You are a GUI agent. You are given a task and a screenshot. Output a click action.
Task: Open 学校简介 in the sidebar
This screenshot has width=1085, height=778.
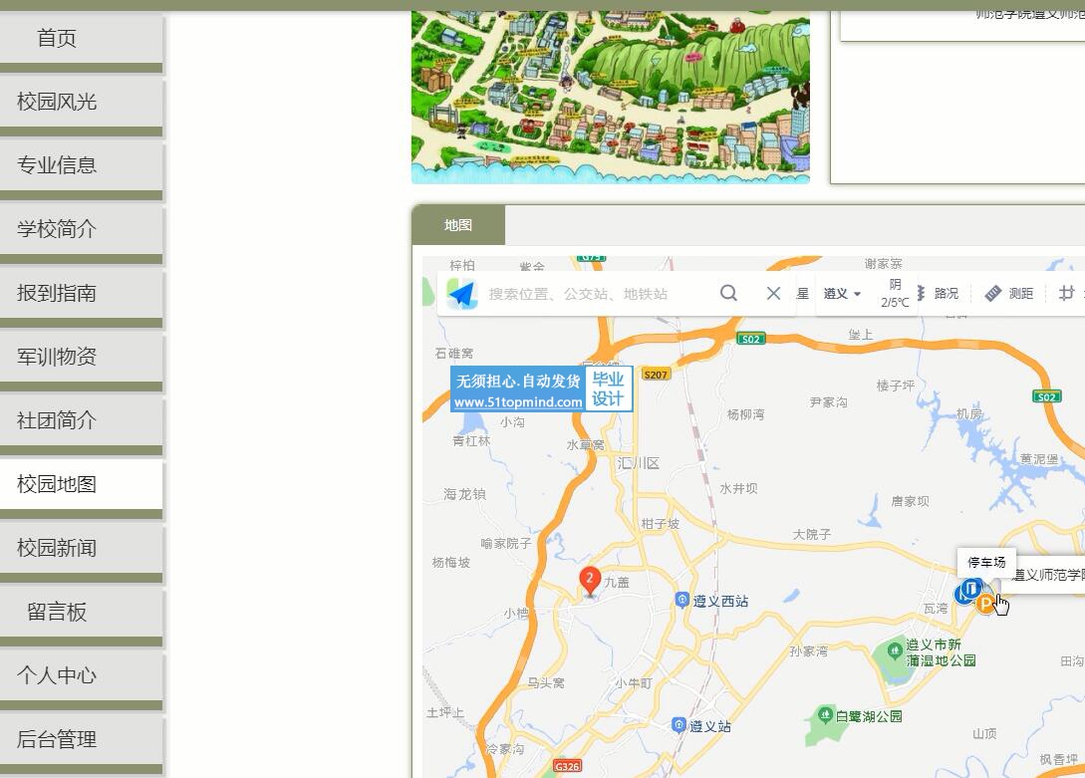[82, 229]
